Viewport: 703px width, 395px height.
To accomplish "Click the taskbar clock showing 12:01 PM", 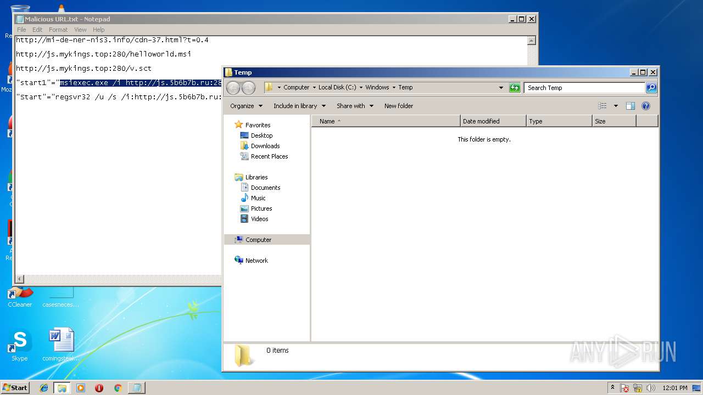I will 675,388.
